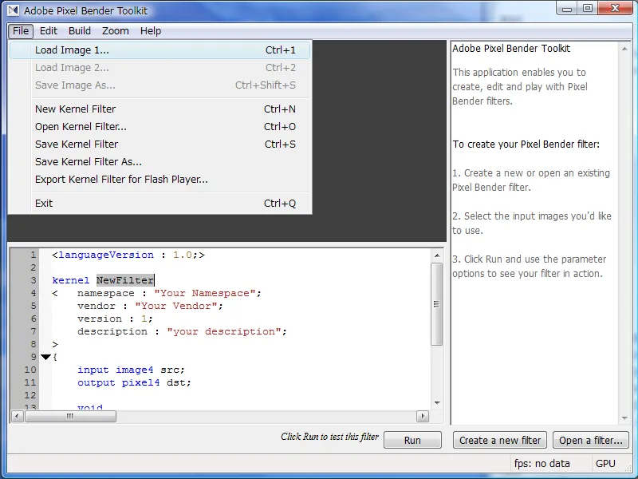Click languageVersion on code line 1
Image resolution: width=638 pixels, height=479 pixels.
click(106, 255)
